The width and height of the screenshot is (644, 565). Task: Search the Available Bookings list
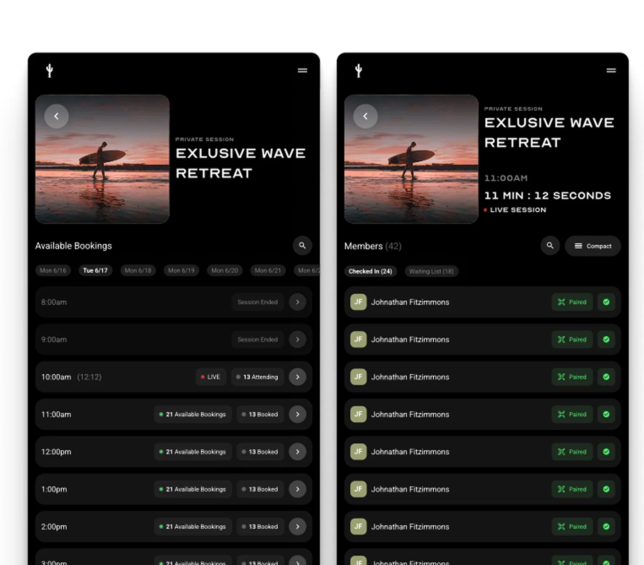tap(302, 245)
